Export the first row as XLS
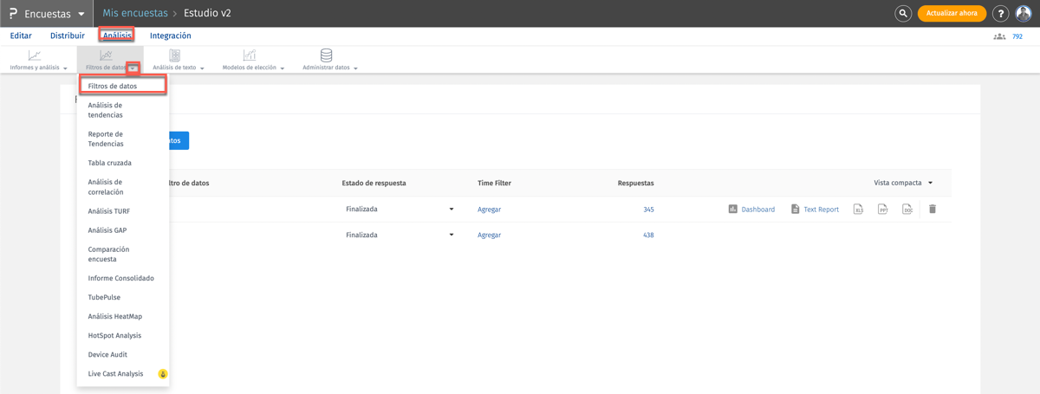This screenshot has width=1040, height=394. pyautogui.click(x=858, y=210)
